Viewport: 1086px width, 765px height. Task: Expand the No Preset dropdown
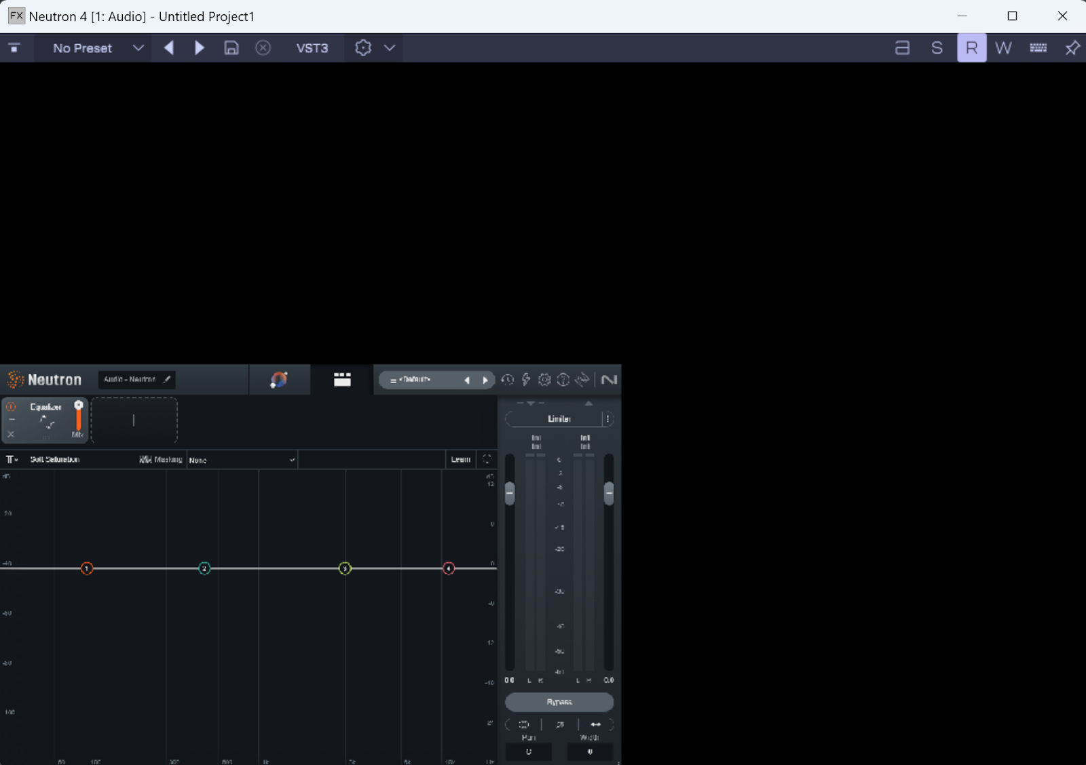click(138, 48)
